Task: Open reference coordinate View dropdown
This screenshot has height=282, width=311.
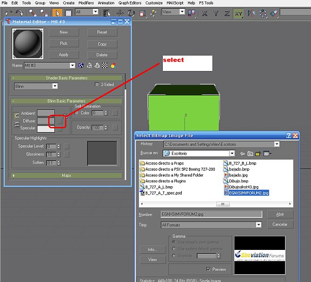Action: coord(182,12)
